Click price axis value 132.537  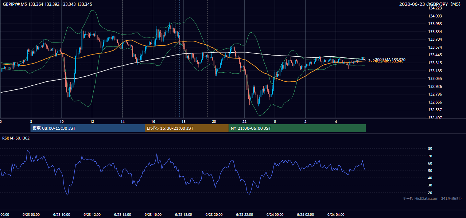[435, 110]
